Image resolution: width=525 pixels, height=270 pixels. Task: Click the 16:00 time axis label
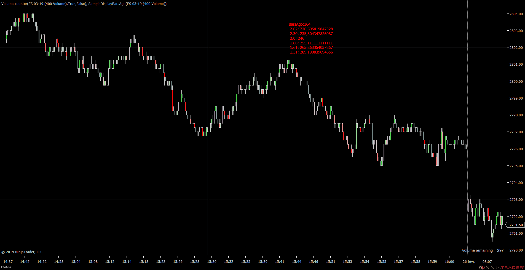point(449,261)
